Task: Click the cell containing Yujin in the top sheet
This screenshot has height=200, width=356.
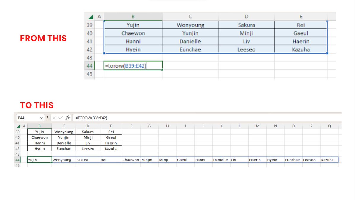Action: pos(133,25)
